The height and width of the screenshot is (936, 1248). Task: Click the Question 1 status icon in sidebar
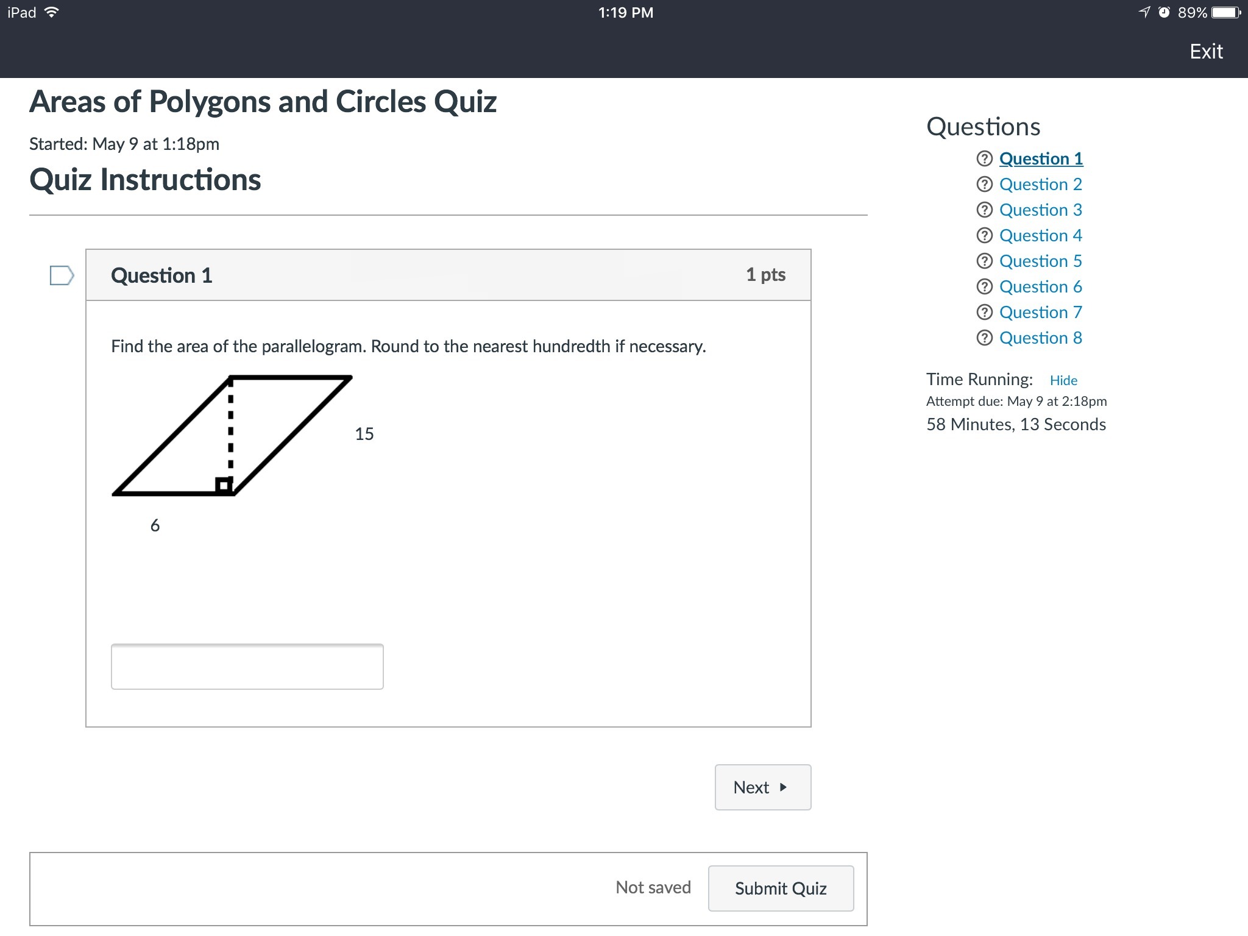tap(984, 159)
